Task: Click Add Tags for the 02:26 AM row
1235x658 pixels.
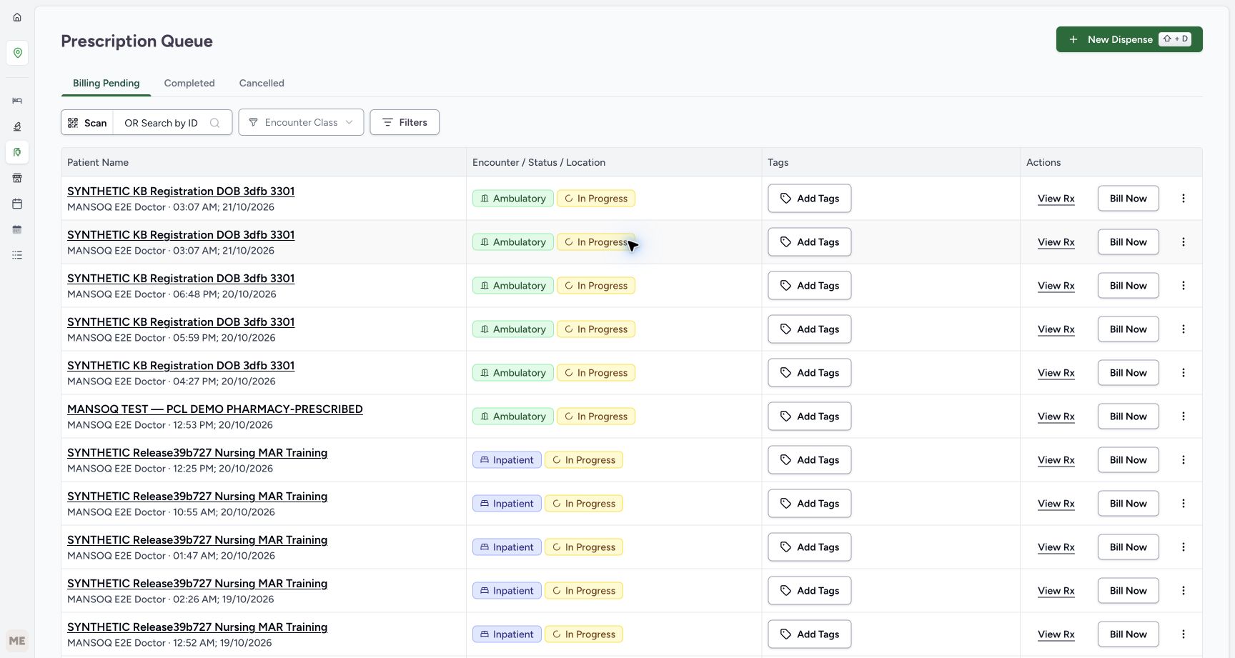Action: pos(809,591)
